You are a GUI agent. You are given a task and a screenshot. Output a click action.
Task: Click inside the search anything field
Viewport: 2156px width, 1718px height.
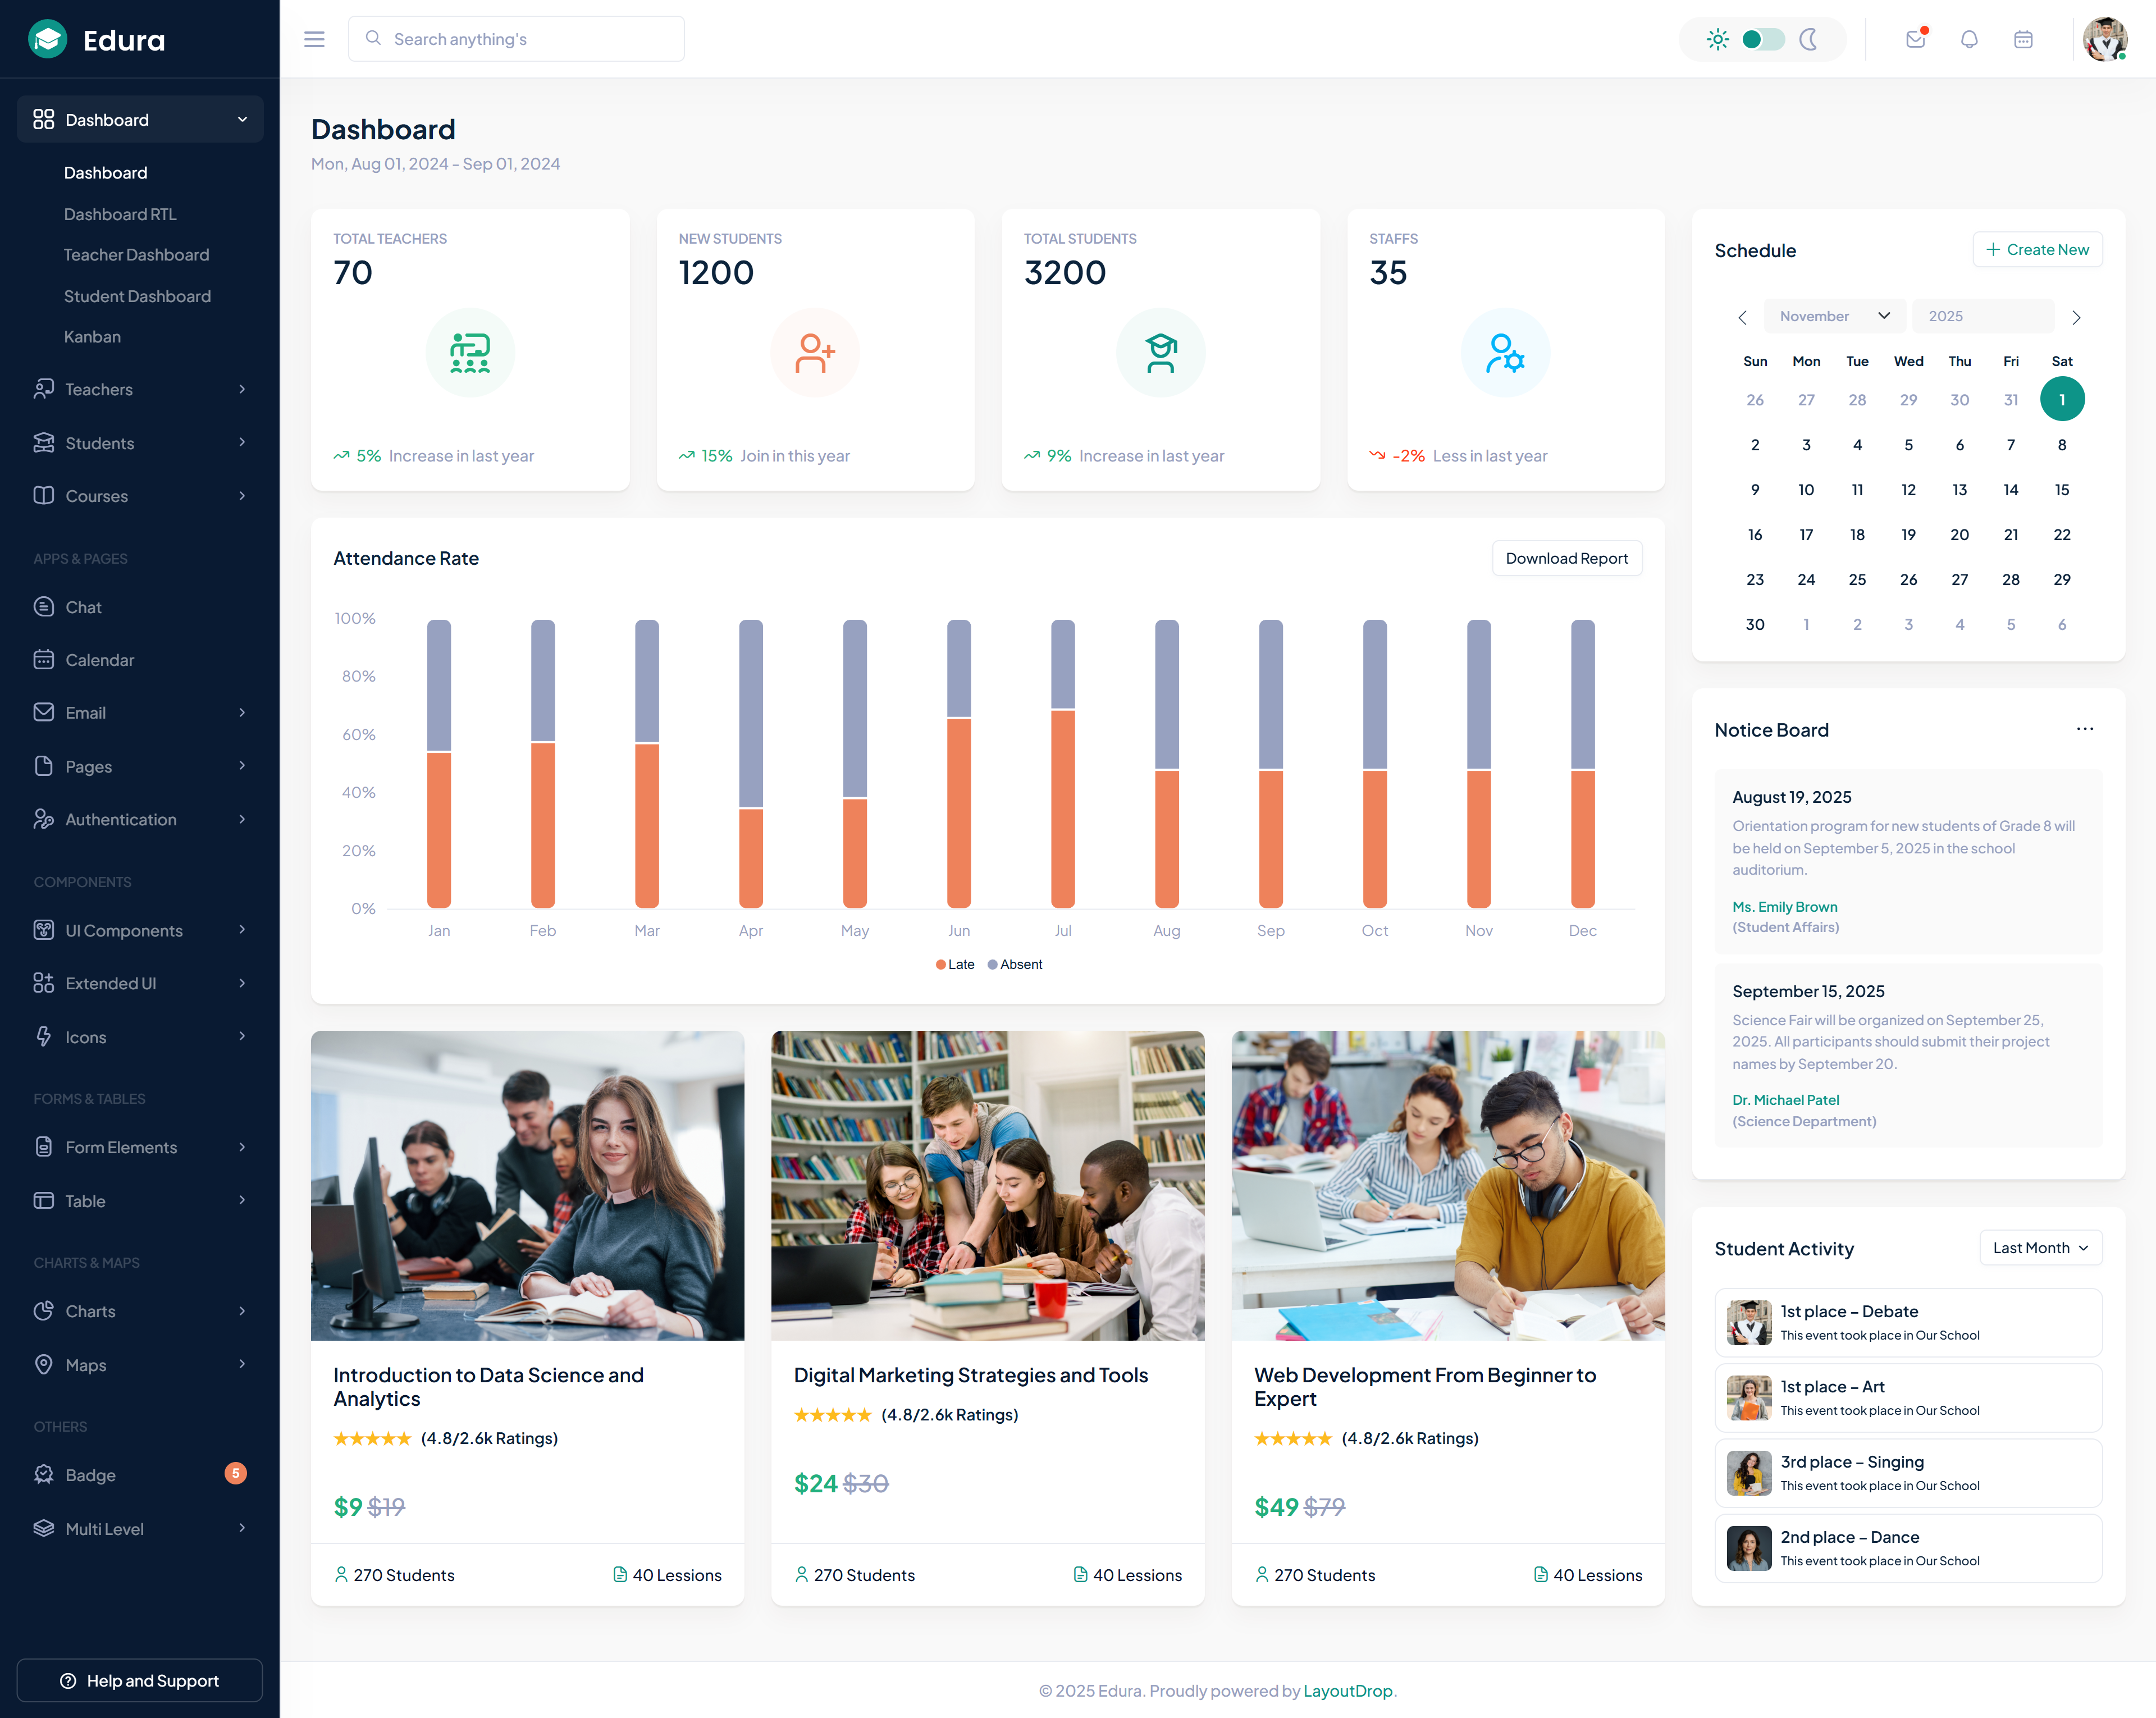tap(516, 38)
